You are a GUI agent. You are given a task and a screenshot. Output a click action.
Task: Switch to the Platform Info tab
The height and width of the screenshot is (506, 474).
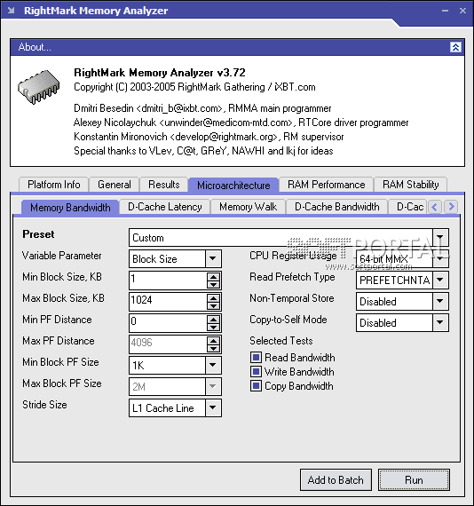tap(53, 185)
